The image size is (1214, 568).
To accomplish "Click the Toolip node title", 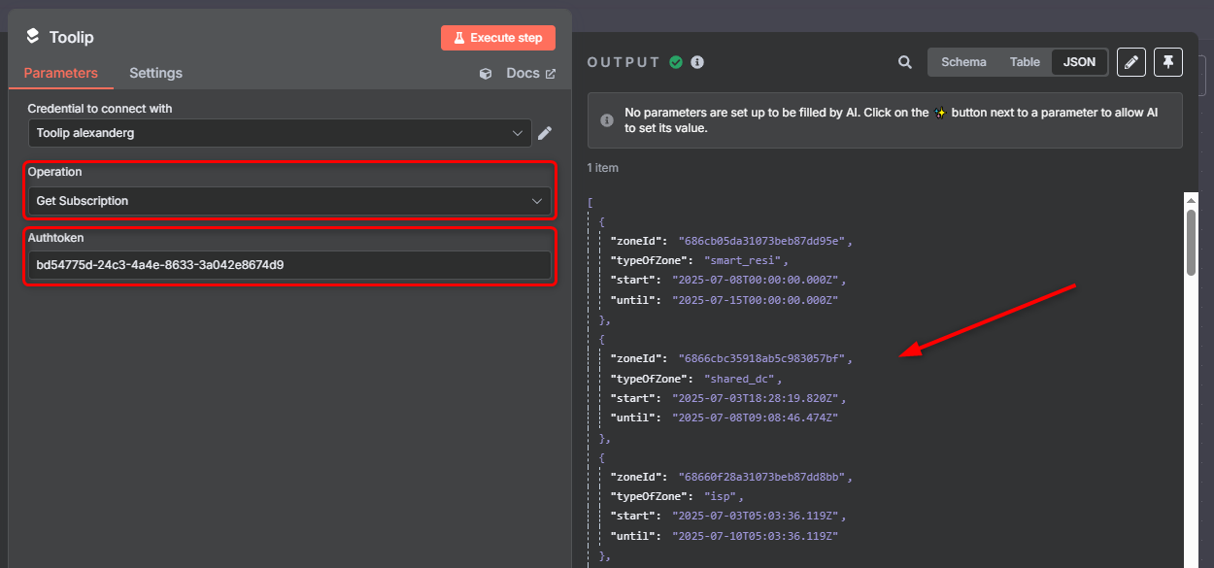I will point(71,38).
